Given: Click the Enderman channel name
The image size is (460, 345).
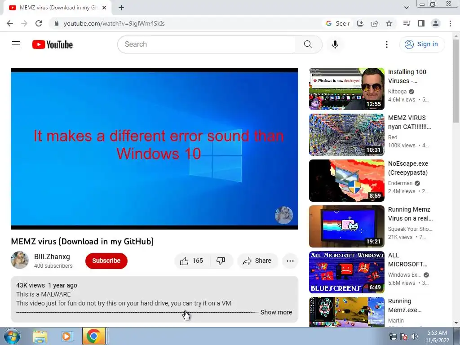Looking at the screenshot, I should click(400, 183).
